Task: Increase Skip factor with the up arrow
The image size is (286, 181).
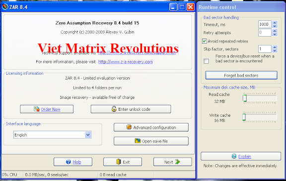Action: (x=275, y=47)
